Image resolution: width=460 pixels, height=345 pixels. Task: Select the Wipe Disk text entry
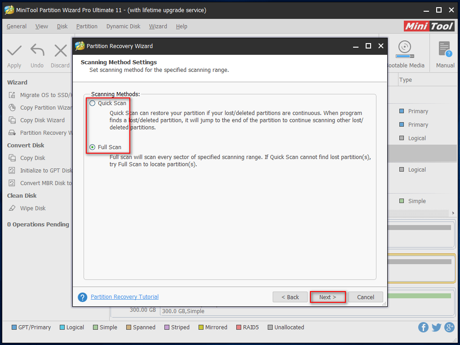(x=33, y=208)
